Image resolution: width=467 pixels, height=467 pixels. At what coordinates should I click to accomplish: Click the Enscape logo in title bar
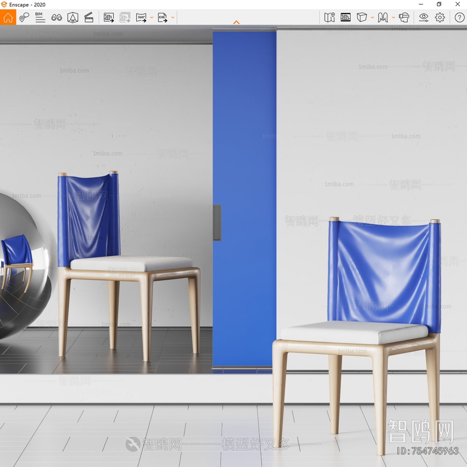point(4,4)
